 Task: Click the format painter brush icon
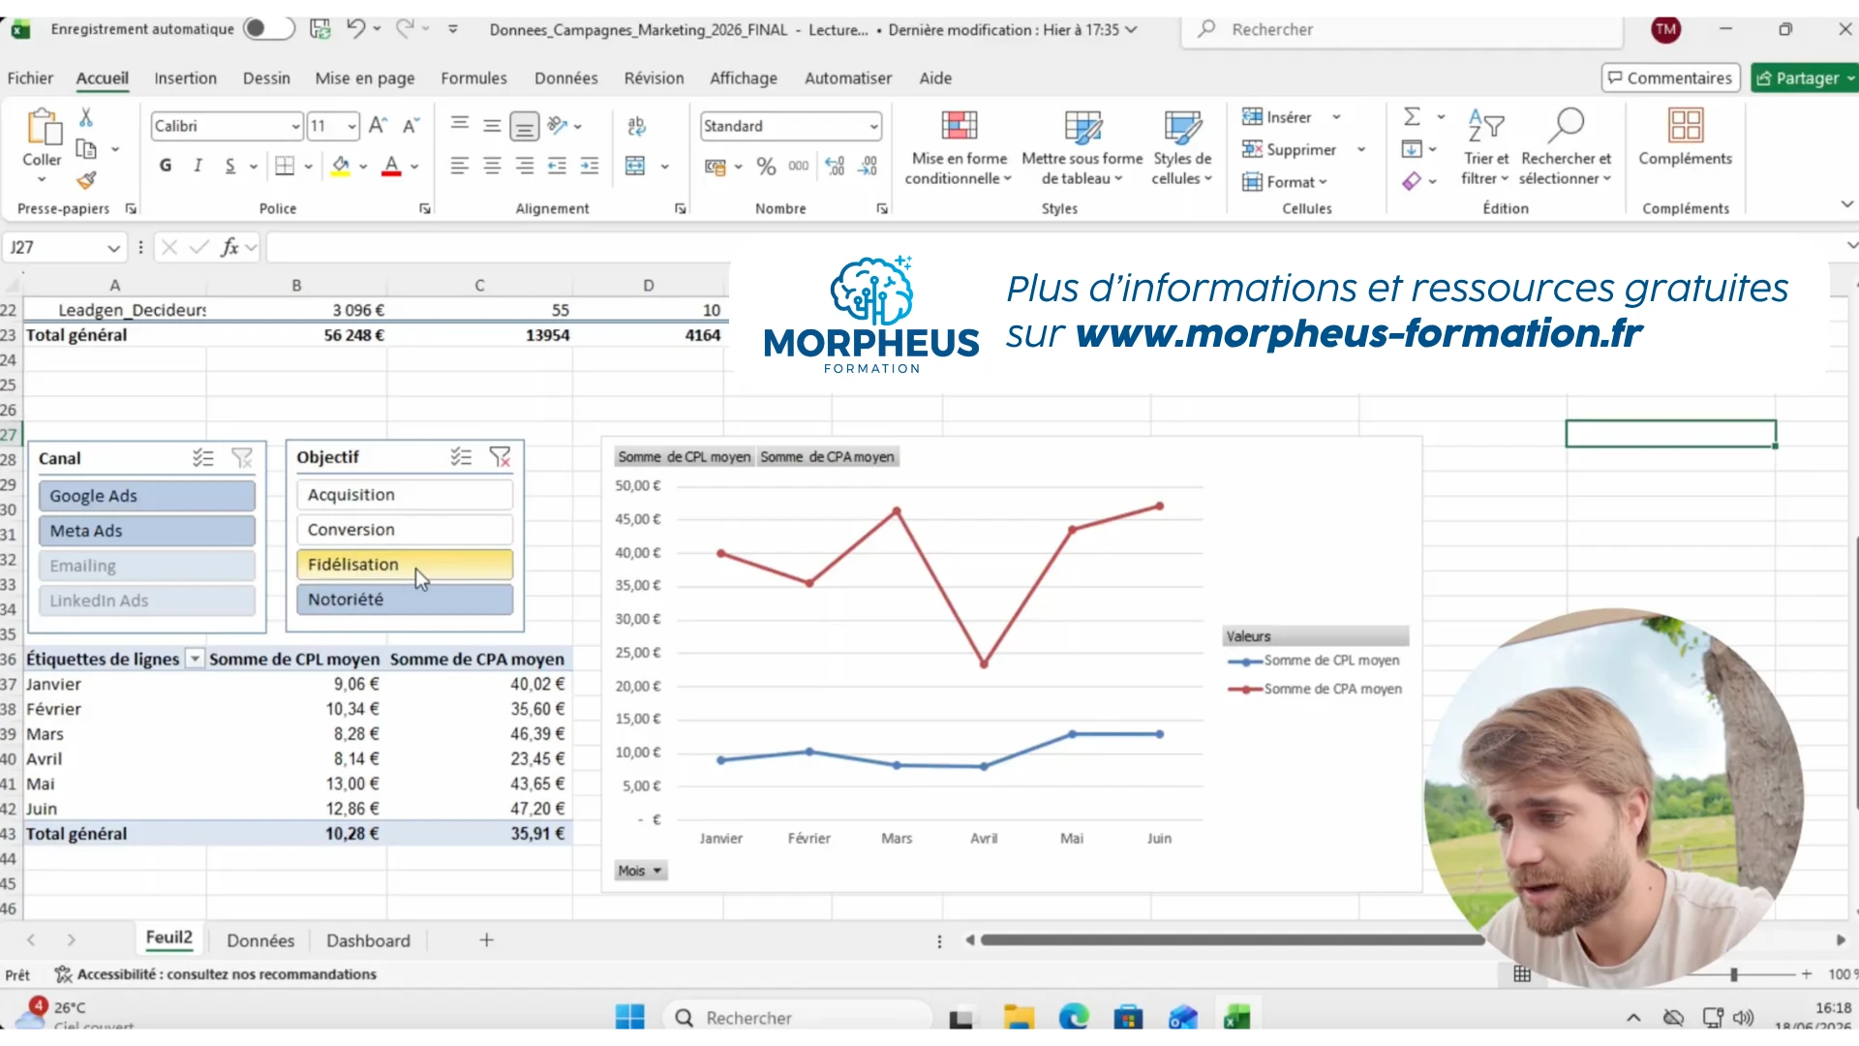tap(86, 180)
